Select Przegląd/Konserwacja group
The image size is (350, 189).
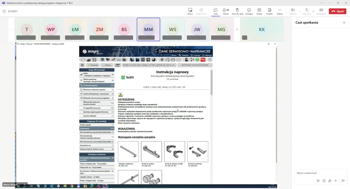pos(97,108)
